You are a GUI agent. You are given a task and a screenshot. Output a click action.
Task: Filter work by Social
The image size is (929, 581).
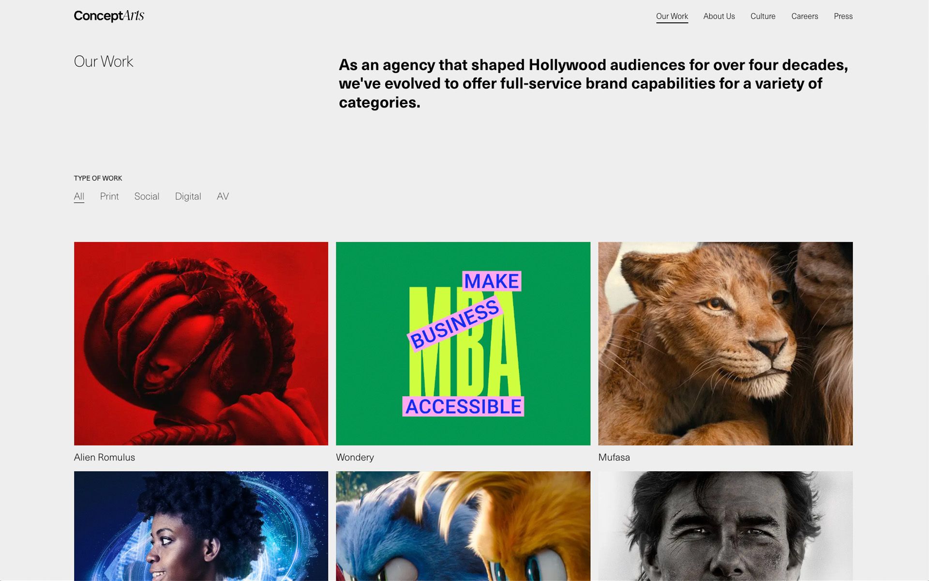147,197
